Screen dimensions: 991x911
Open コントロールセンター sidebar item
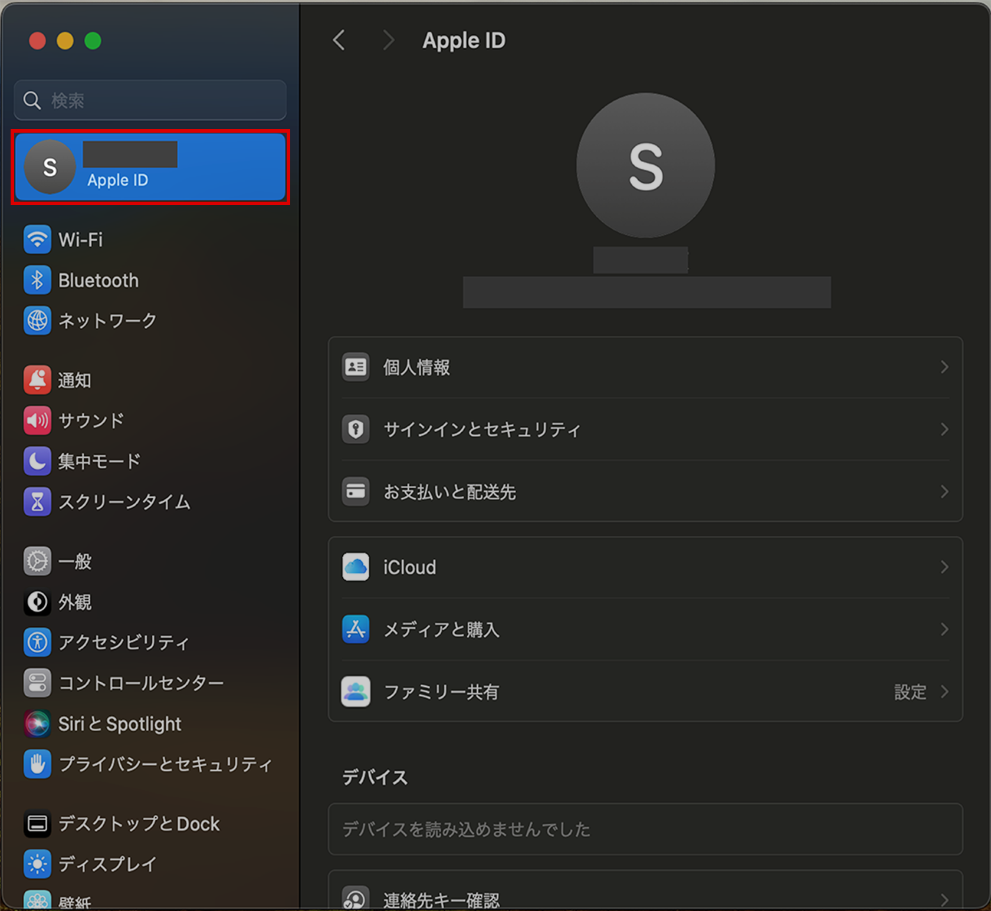click(140, 683)
